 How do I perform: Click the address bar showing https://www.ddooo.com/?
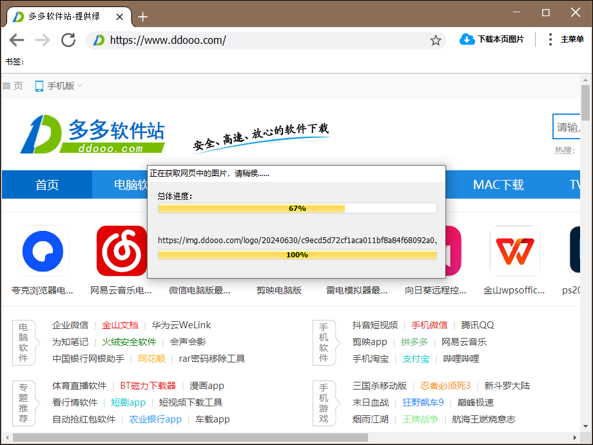coord(265,40)
